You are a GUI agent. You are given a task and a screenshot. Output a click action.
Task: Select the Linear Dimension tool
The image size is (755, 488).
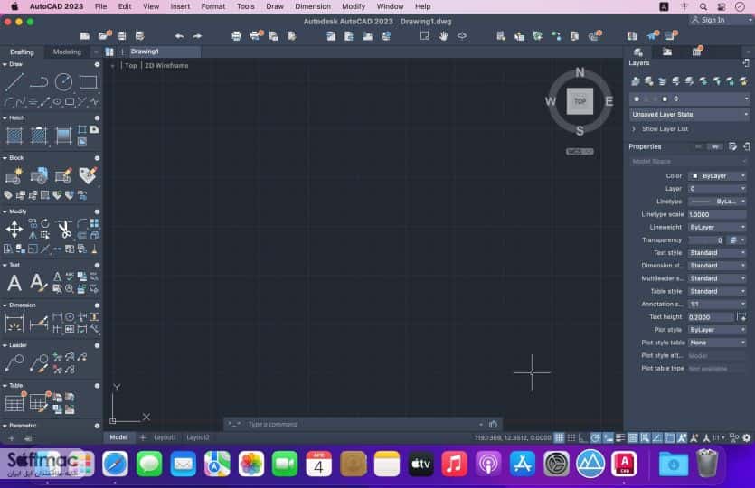(14, 323)
